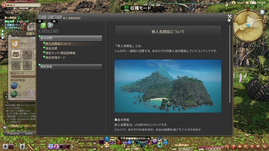Click the home world house icon

click(x=233, y=3)
